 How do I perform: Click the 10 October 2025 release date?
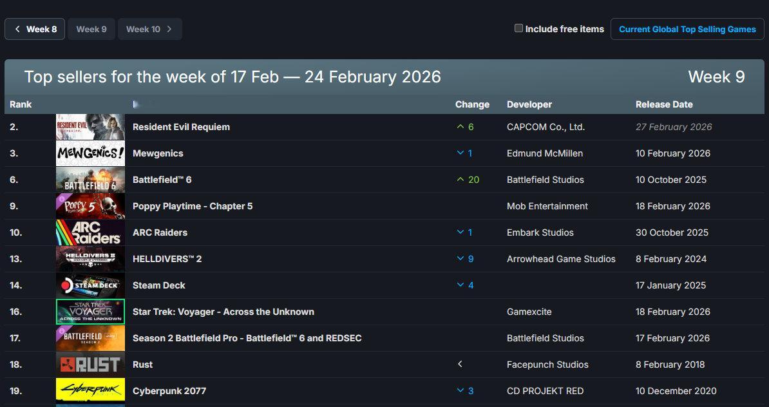tap(671, 180)
